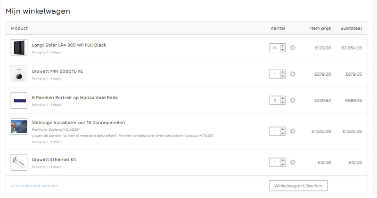Click the 6 Panelen Portrait quantity input
This screenshot has width=377, height=198.
[274, 100]
